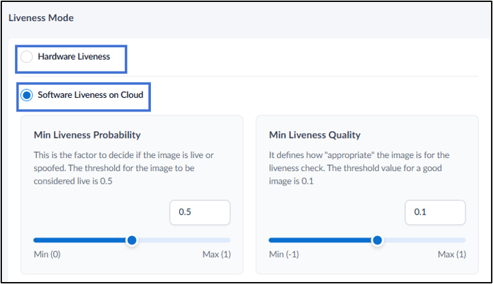Image resolution: width=493 pixels, height=284 pixels.
Task: Click the Min Liveness Probability slider handle
Action: coord(132,240)
